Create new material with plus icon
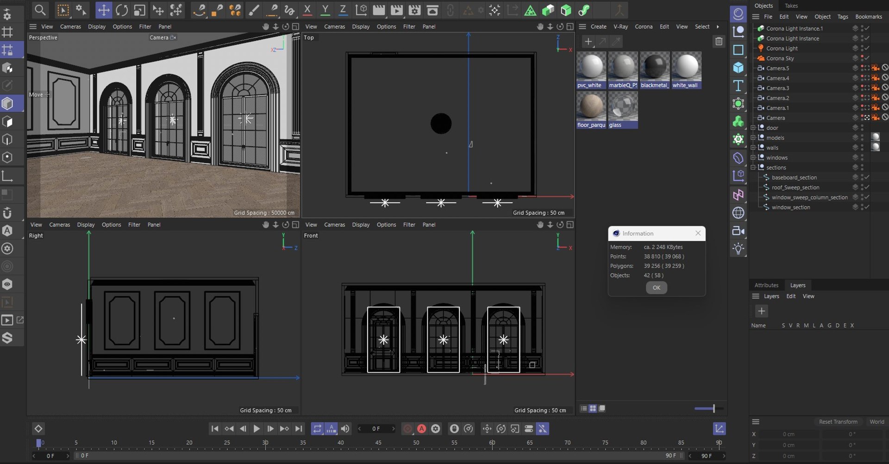 [588, 42]
